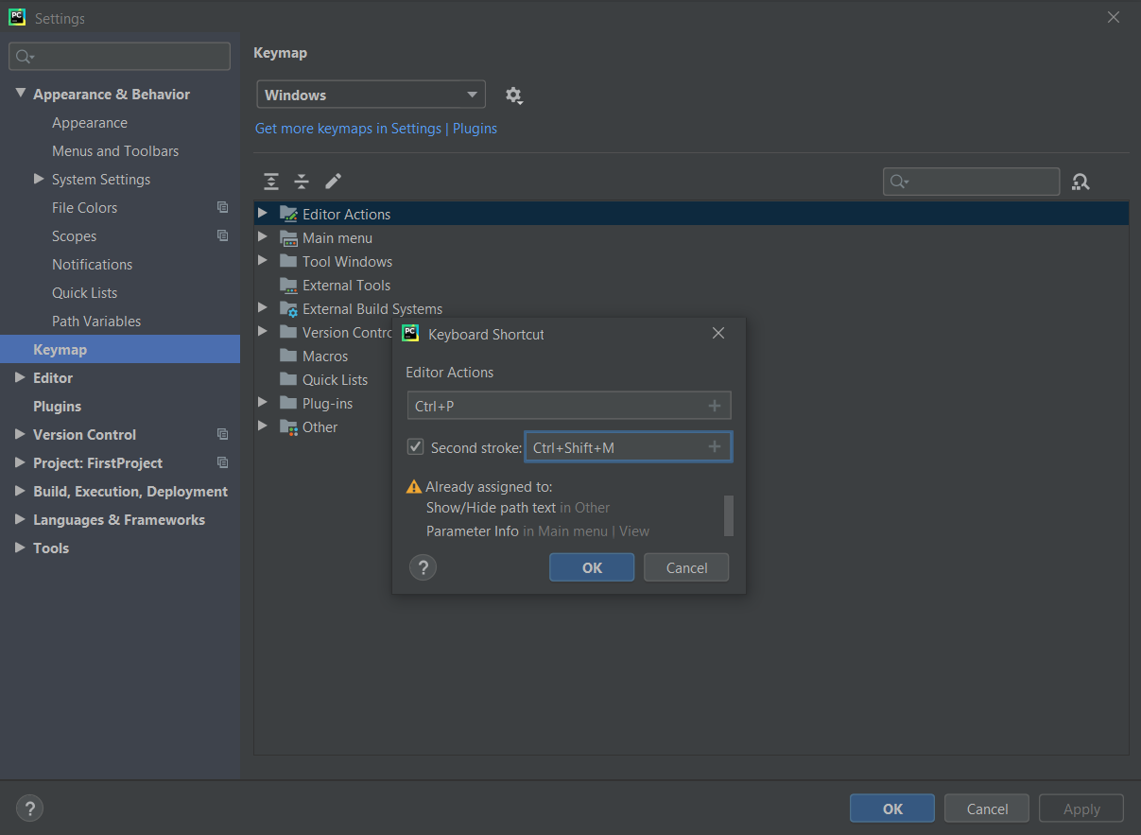
Task: Click the plus icon next to Ctrl+P field
Action: [x=715, y=405]
